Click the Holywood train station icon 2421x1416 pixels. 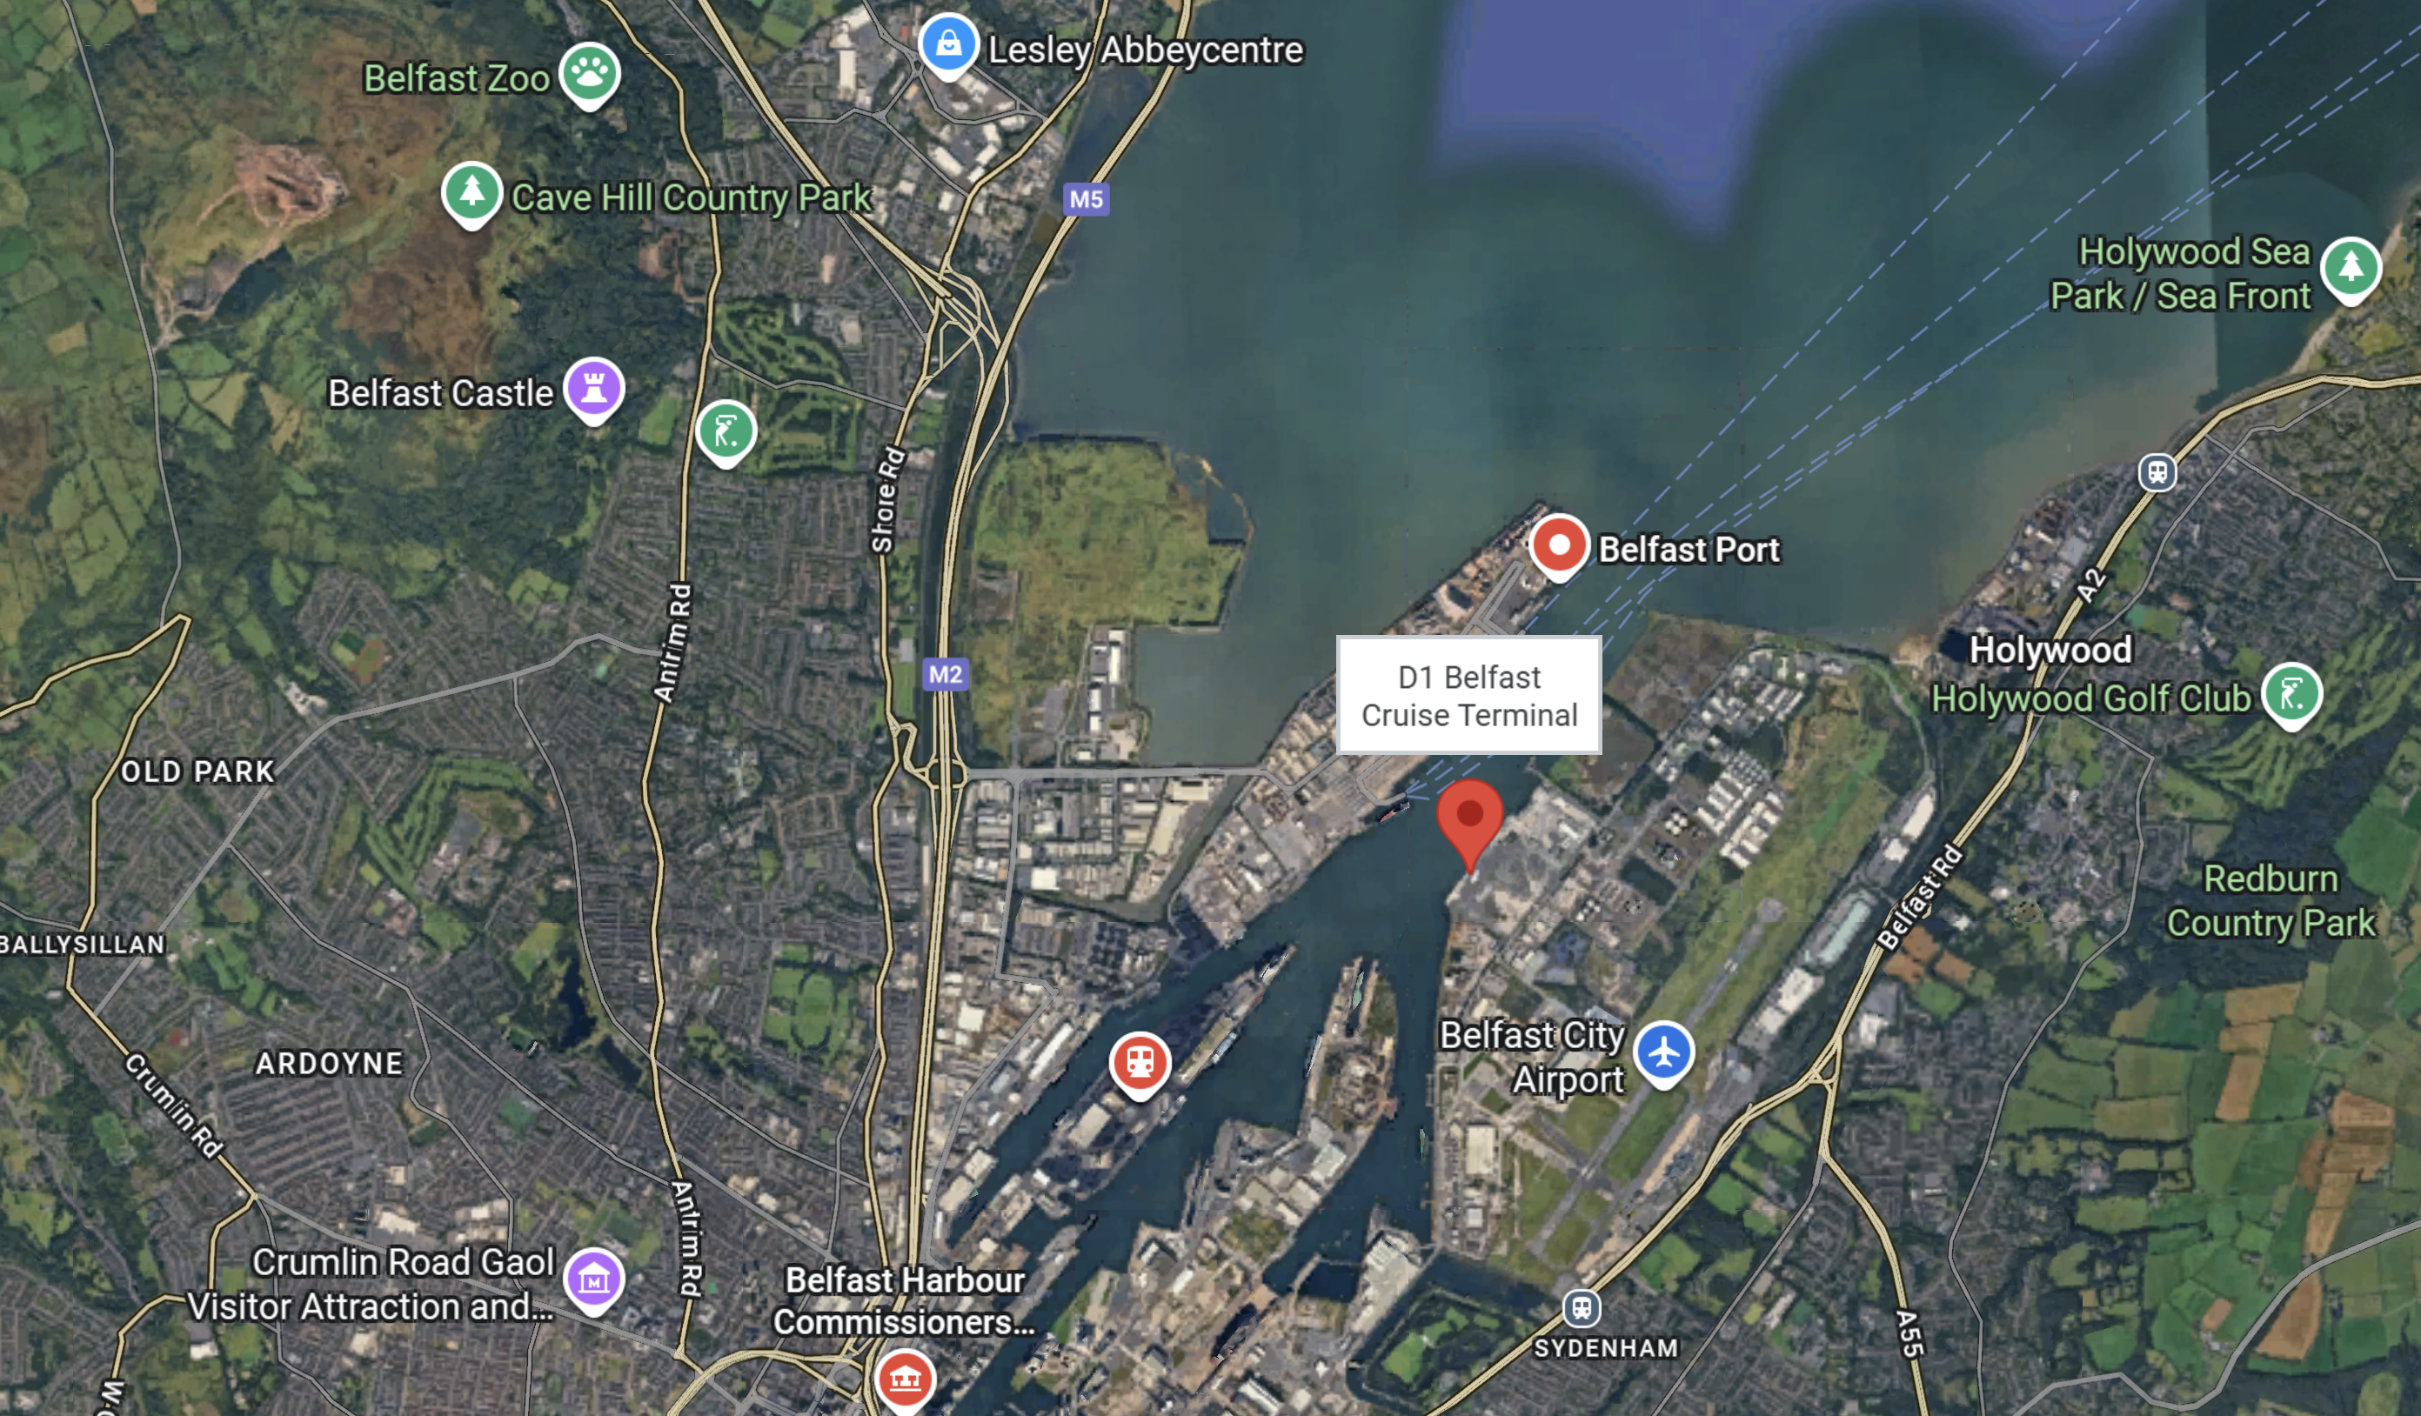[x=2157, y=472]
